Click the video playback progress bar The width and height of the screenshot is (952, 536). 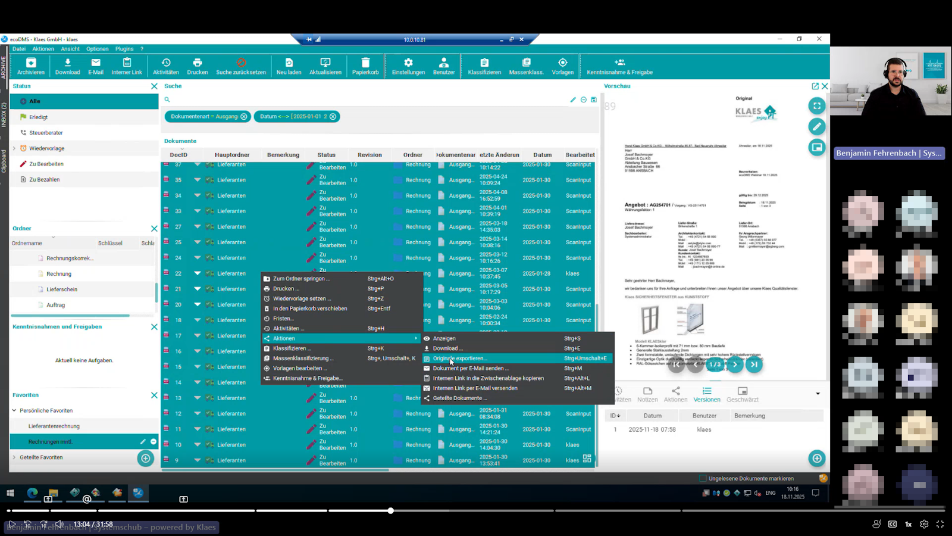click(476, 510)
